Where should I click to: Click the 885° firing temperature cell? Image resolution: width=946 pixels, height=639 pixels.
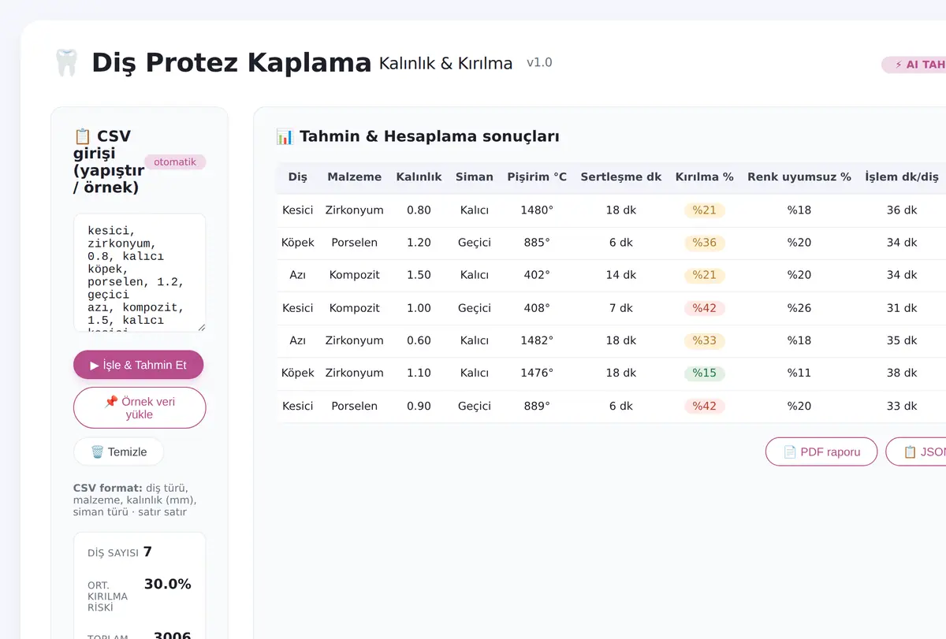pyautogui.click(x=537, y=243)
